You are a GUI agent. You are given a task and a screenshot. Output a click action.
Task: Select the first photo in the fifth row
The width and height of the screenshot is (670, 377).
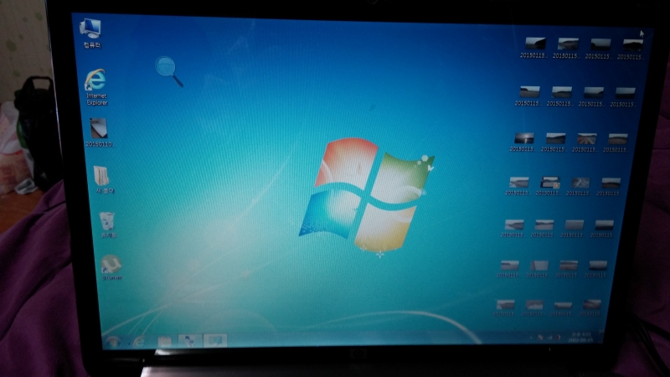point(514,225)
